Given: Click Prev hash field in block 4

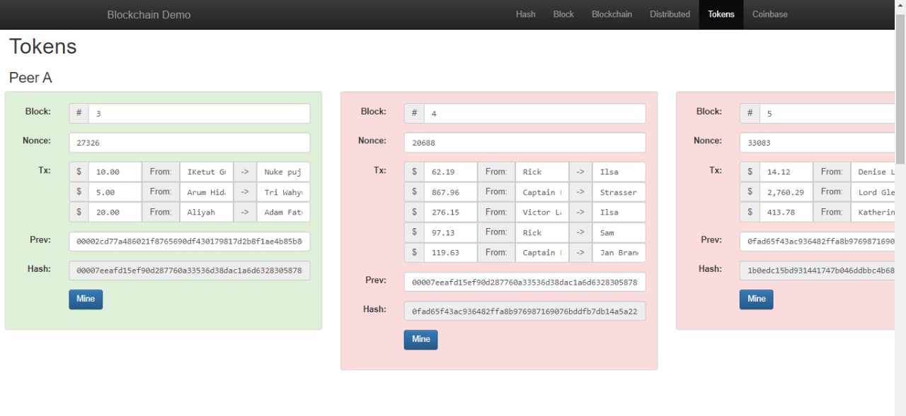Looking at the screenshot, I should (x=524, y=282).
